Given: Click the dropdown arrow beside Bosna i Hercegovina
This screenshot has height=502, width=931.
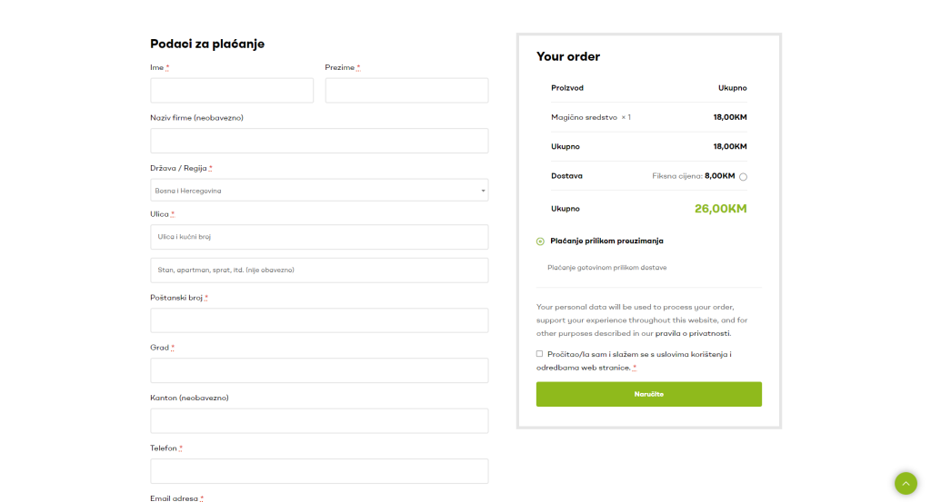Looking at the screenshot, I should pyautogui.click(x=483, y=191).
